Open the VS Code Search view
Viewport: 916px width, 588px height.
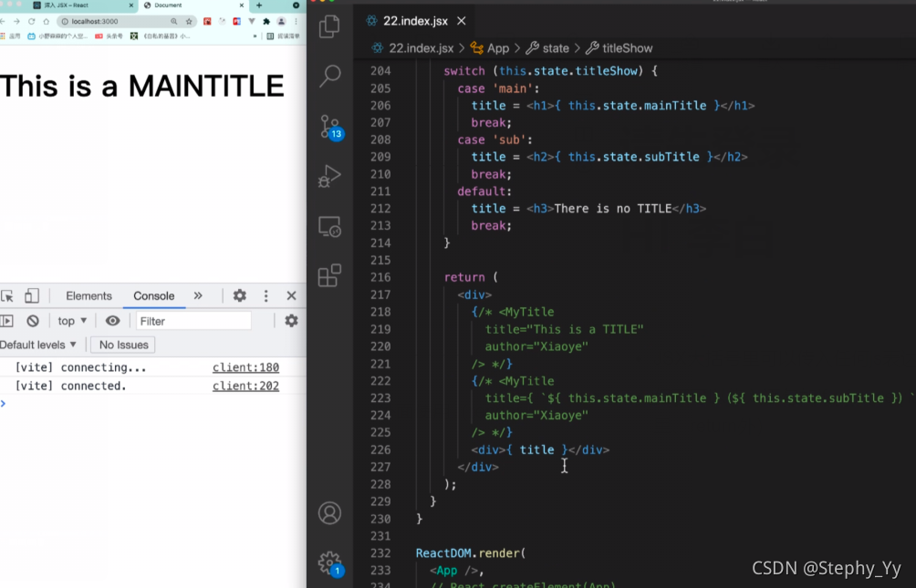click(329, 76)
